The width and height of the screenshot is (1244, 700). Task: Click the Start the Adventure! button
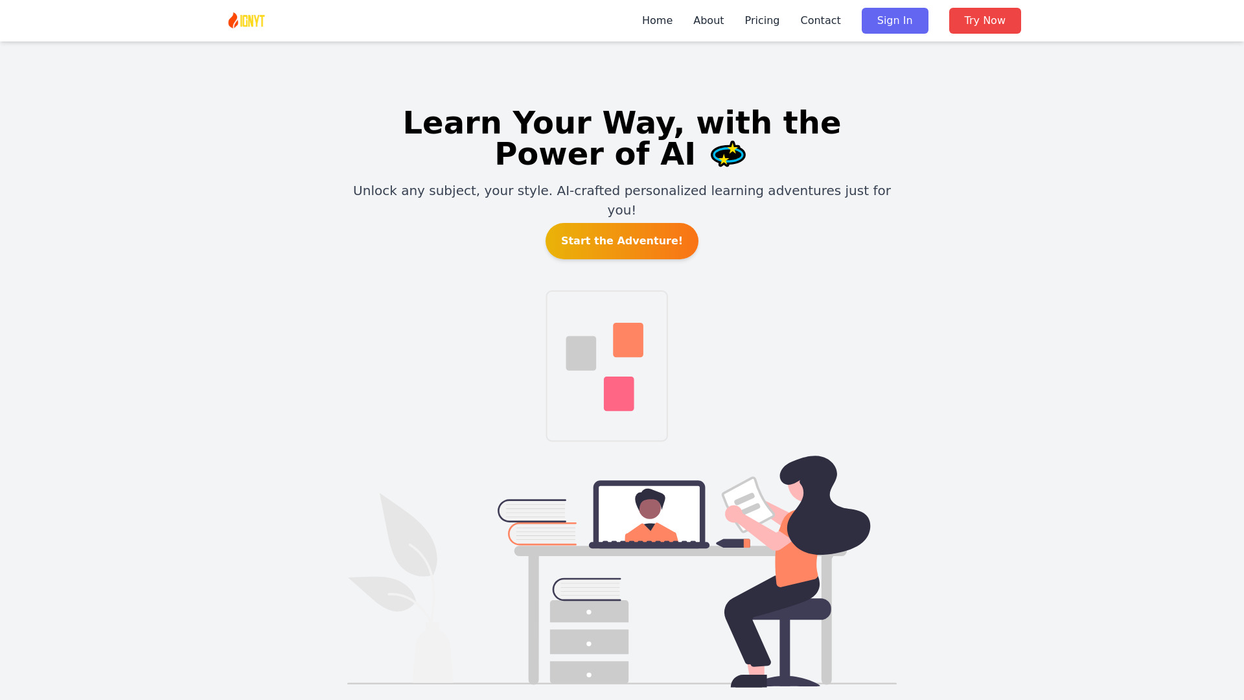click(621, 240)
